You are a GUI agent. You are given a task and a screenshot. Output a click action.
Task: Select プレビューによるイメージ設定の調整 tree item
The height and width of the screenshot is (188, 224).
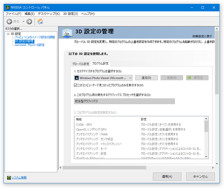35,37
